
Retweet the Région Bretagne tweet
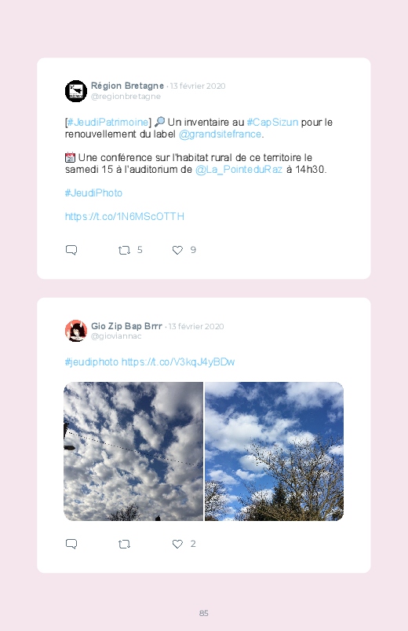click(x=124, y=251)
